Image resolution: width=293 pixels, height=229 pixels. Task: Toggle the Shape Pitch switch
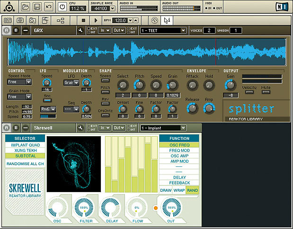click(x=106, y=92)
